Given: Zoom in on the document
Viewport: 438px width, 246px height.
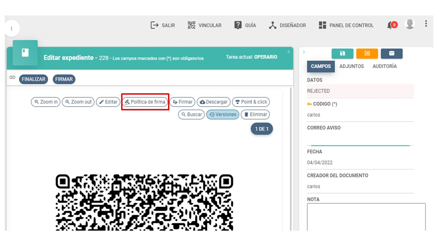Looking at the screenshot, I should pos(46,102).
